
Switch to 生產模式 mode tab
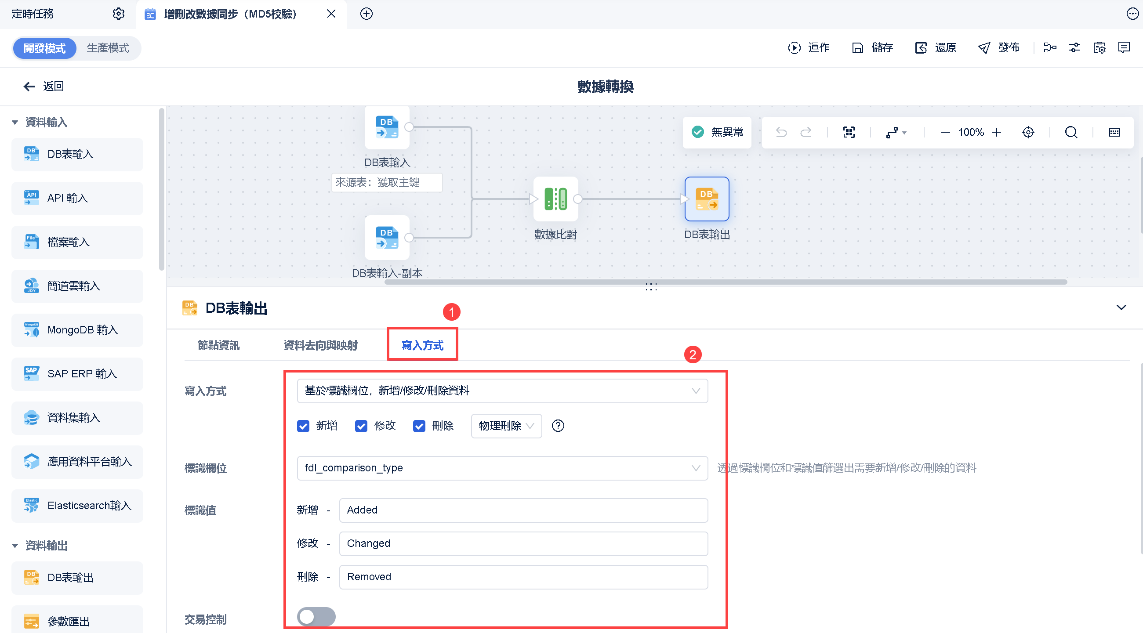click(x=108, y=48)
